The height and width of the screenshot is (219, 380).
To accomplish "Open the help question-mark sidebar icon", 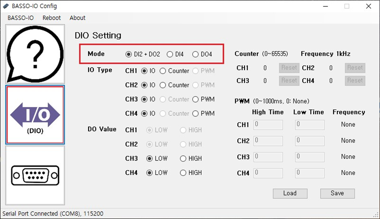I will coord(35,54).
